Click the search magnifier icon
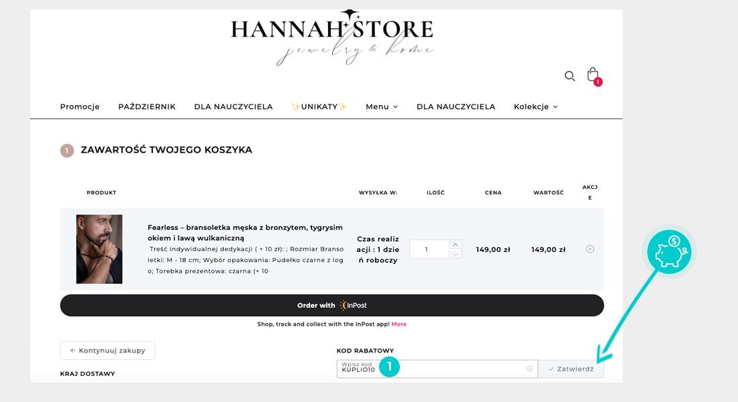The image size is (738, 402). [570, 76]
